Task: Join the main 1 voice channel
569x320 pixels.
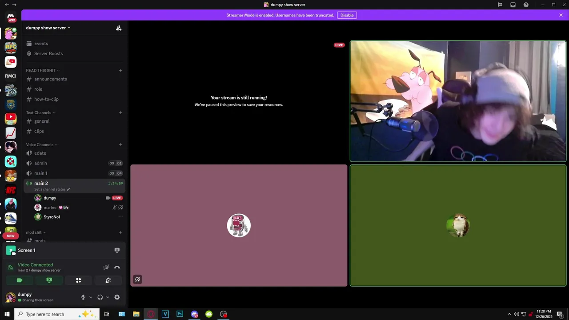Action: [x=74, y=173]
